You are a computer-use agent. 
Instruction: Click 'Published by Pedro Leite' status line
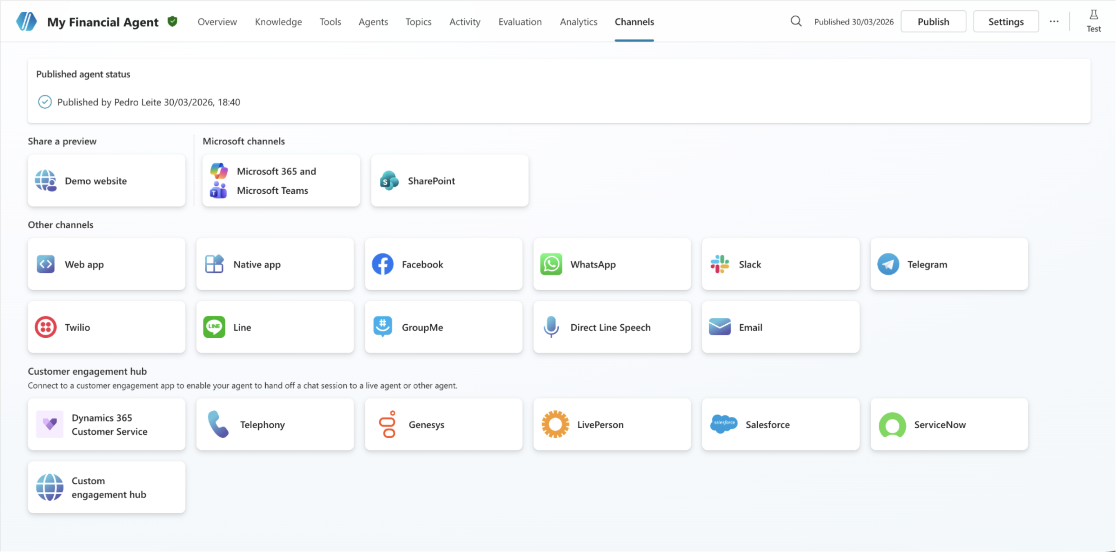coord(149,102)
